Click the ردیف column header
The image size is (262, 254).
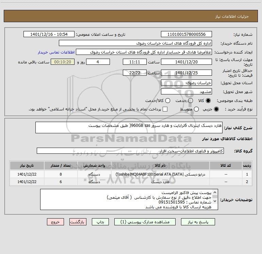(x=247, y=165)
